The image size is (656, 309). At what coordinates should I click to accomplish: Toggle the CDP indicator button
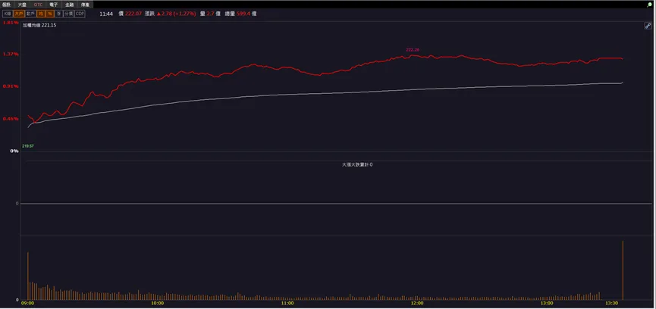click(80, 14)
